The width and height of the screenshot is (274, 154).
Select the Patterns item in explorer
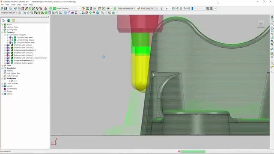(10, 71)
